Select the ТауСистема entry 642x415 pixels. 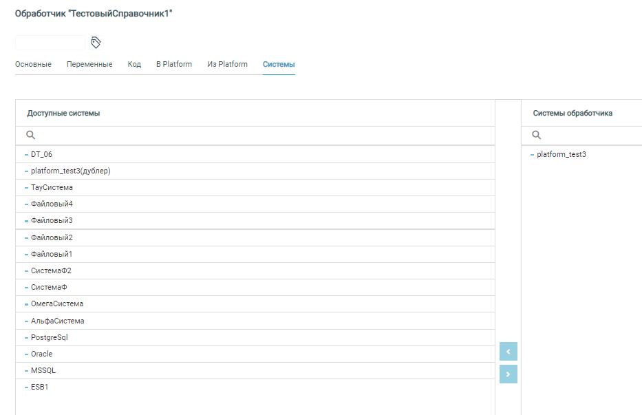click(52, 187)
